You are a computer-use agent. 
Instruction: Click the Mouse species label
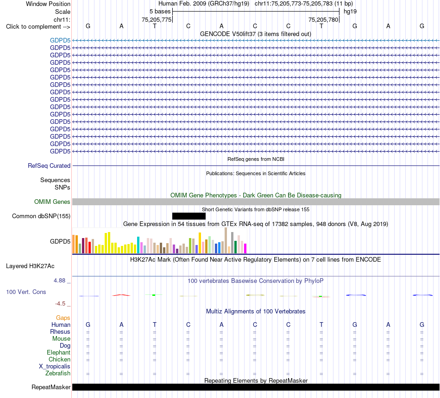pyautogui.click(x=61, y=339)
